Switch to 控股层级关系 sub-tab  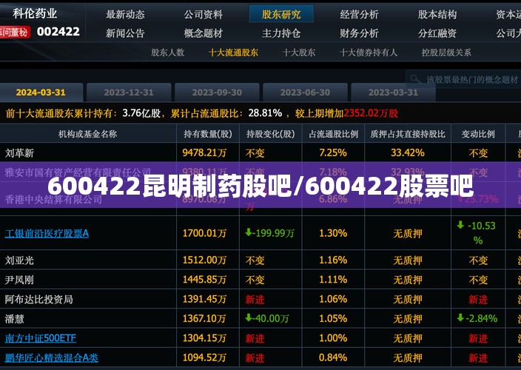pos(446,53)
